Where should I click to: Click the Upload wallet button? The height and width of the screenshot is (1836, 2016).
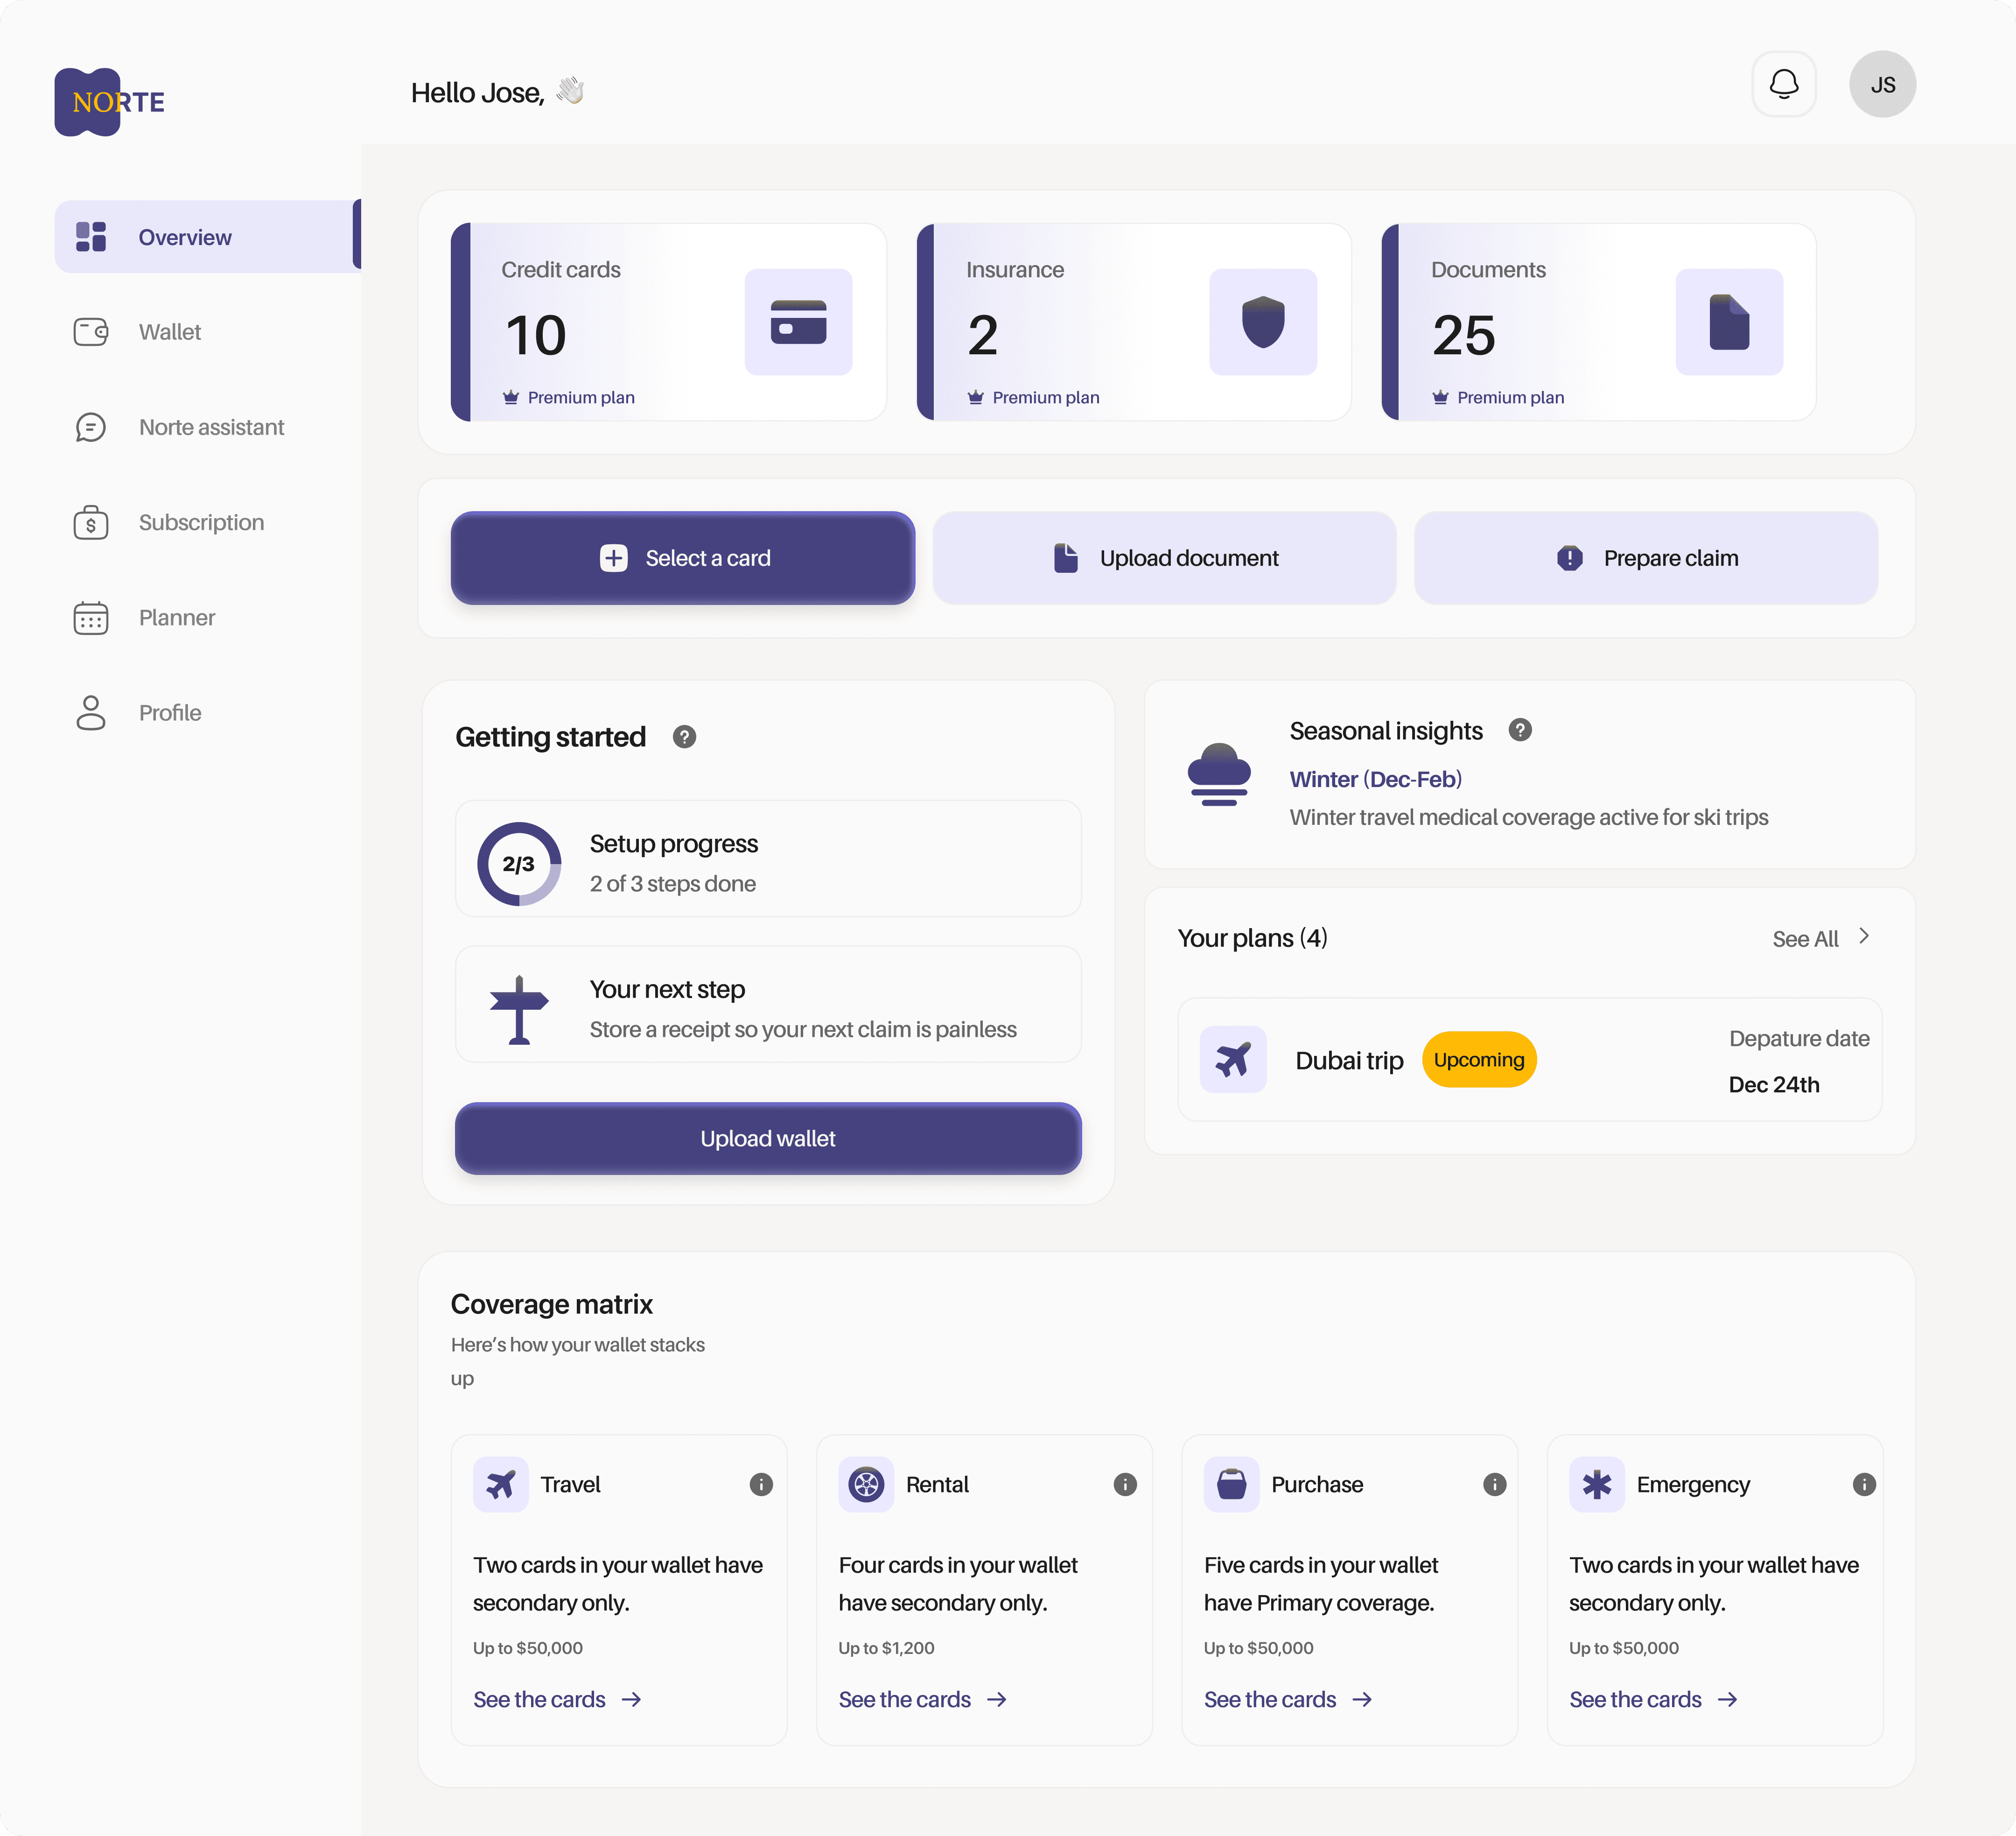pos(767,1139)
